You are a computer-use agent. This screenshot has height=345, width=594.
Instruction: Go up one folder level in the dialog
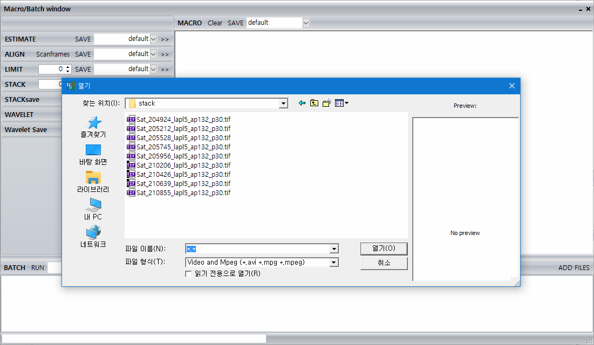point(314,103)
